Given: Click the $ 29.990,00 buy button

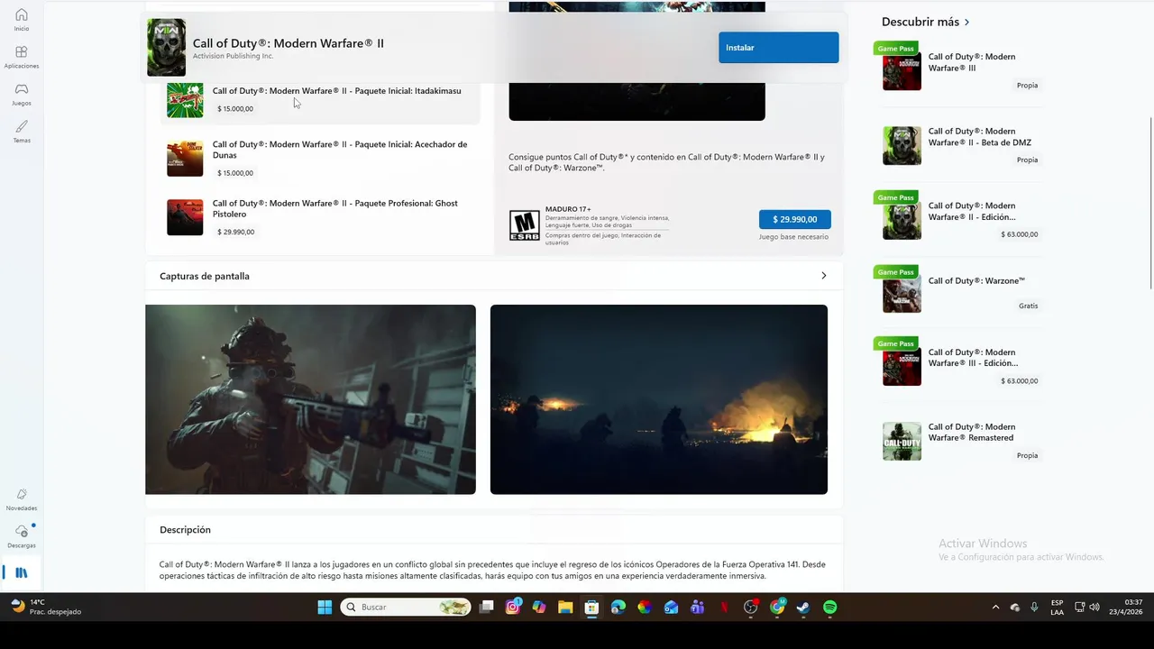Looking at the screenshot, I should (794, 219).
